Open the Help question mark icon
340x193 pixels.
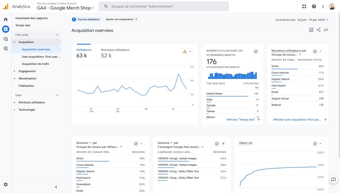(x=314, y=7)
